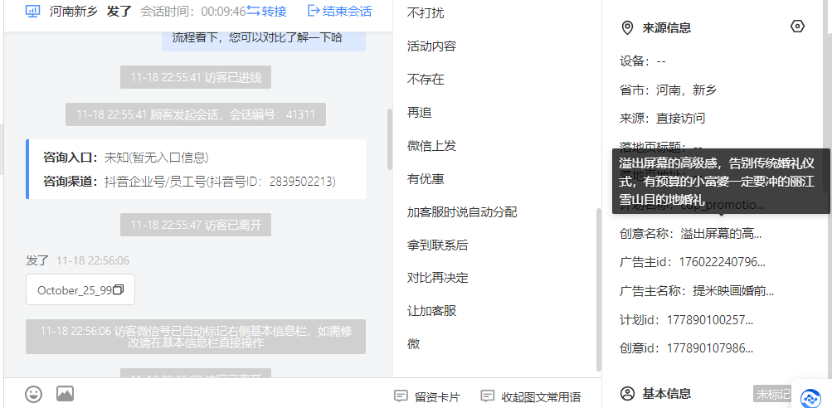Click the 创意id value 177890107986...
832x408 pixels.
(x=710, y=348)
